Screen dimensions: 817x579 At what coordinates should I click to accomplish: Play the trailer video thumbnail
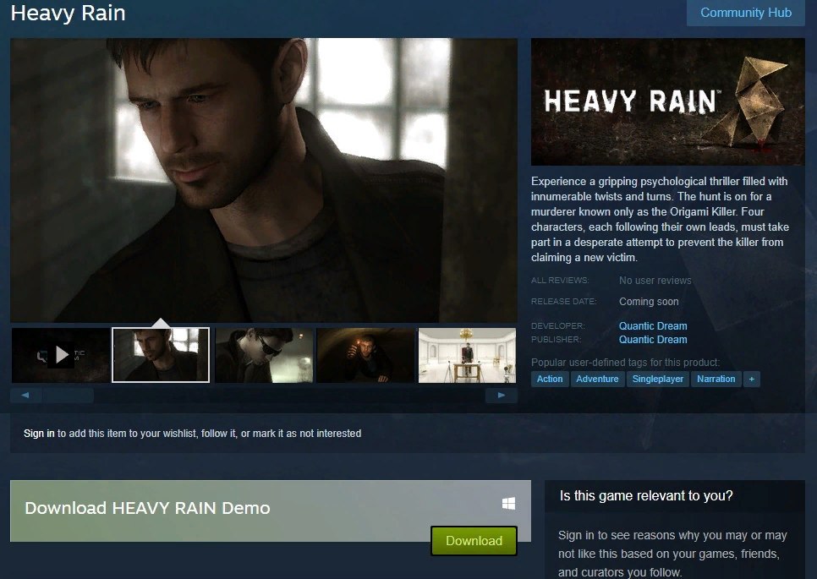(x=60, y=355)
